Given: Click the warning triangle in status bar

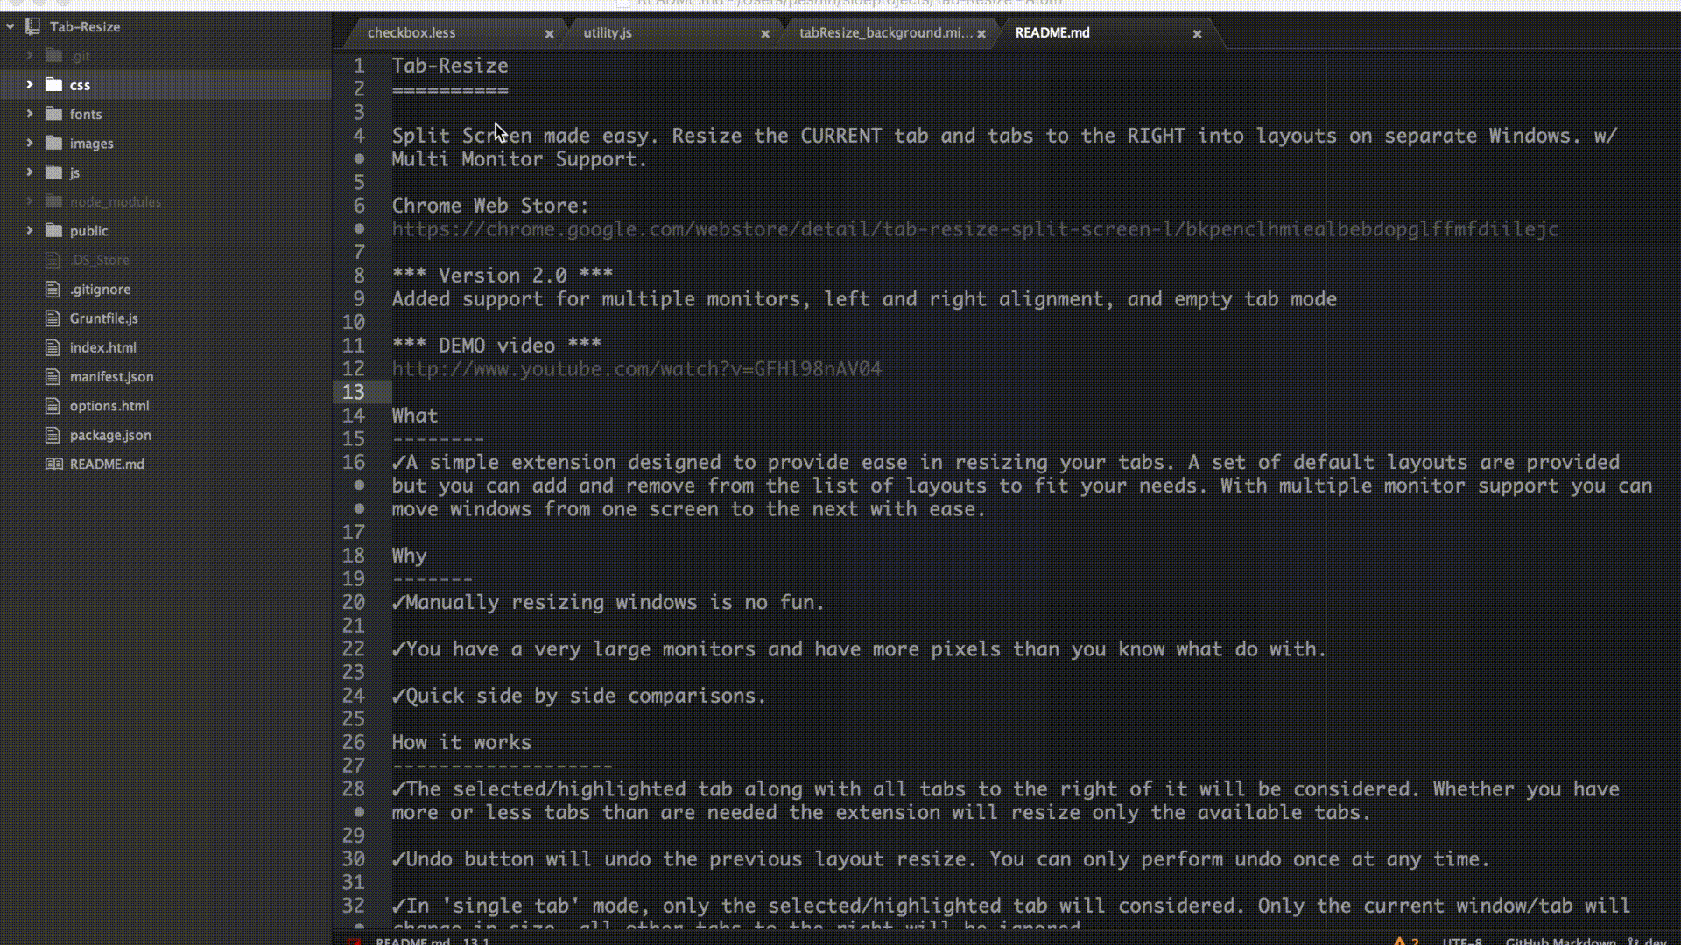Looking at the screenshot, I should (1399, 941).
